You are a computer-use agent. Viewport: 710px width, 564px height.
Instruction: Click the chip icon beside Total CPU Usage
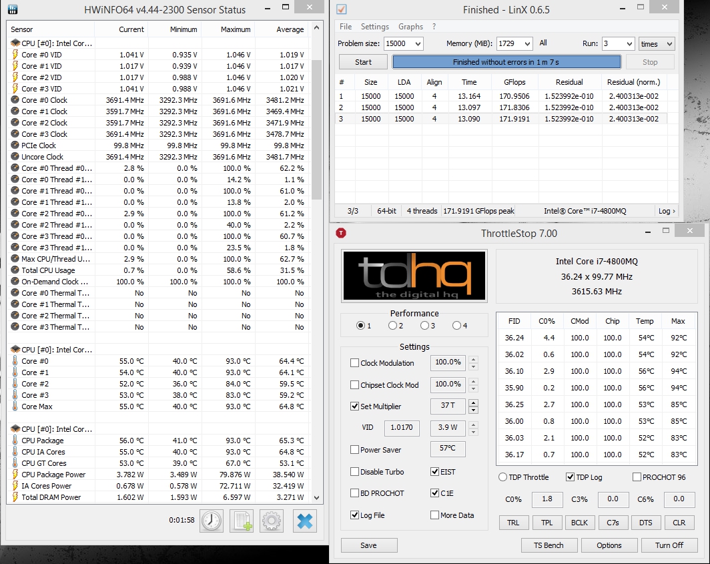[x=15, y=270]
